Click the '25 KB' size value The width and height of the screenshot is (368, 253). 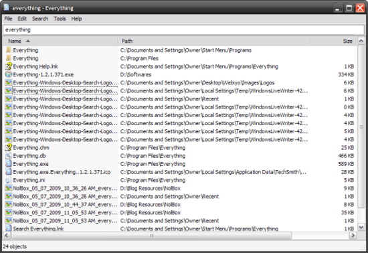point(347,148)
